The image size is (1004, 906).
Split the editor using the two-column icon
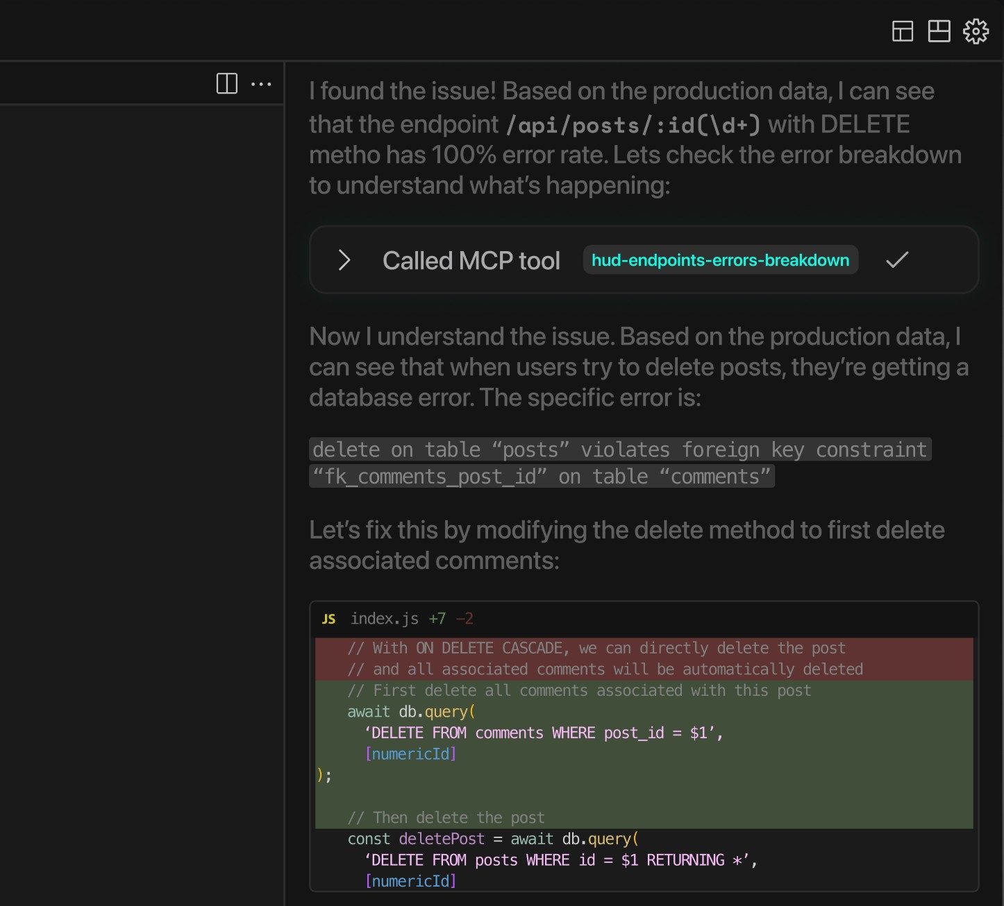tap(227, 84)
